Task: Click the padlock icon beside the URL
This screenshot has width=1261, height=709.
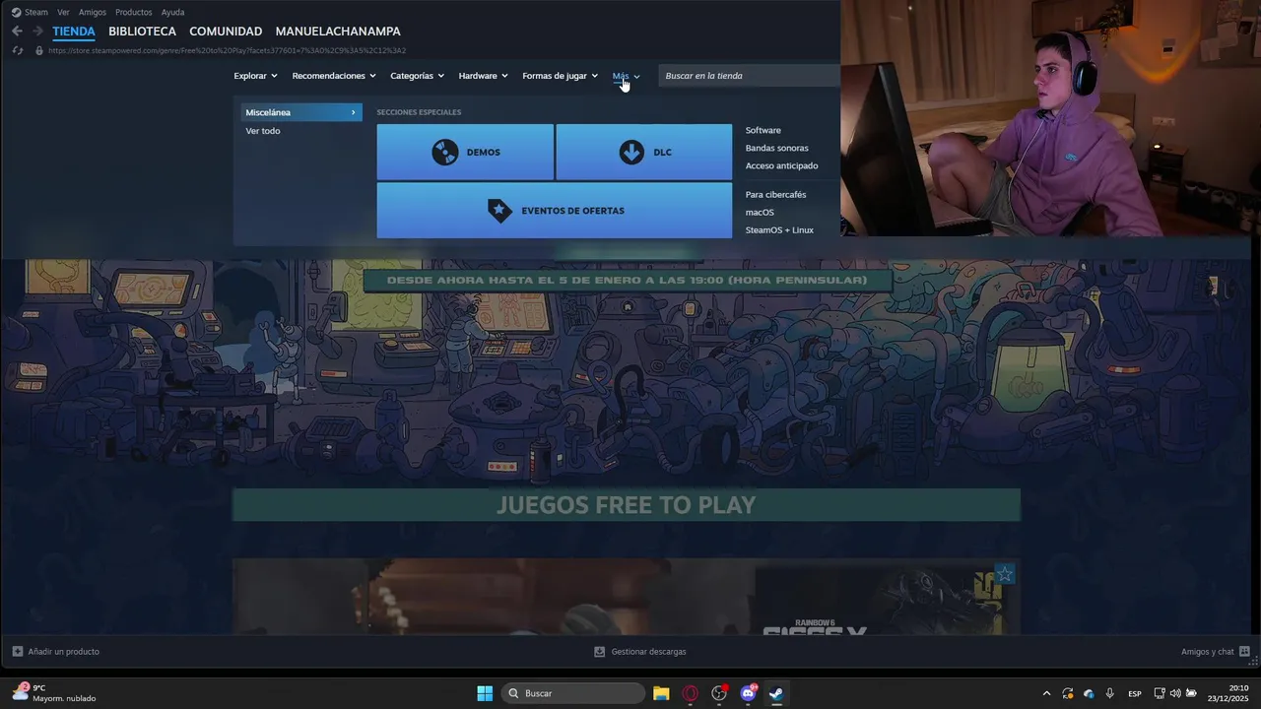Action: [39, 50]
